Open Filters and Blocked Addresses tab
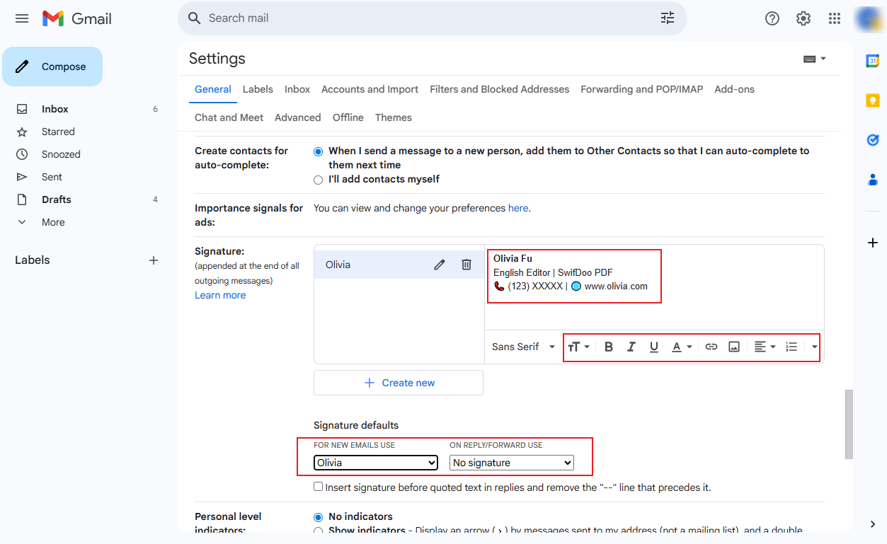887x544 pixels. [499, 89]
